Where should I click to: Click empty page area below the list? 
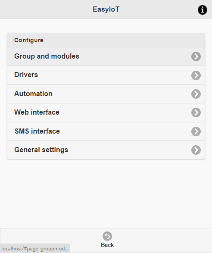(x=106, y=194)
